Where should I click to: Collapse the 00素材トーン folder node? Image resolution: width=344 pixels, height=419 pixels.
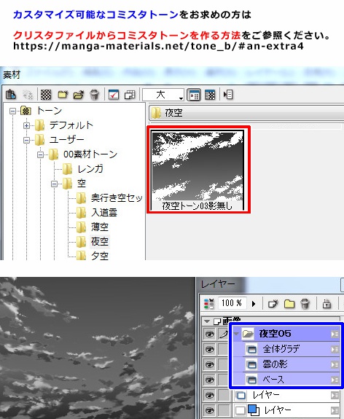tap(40, 154)
